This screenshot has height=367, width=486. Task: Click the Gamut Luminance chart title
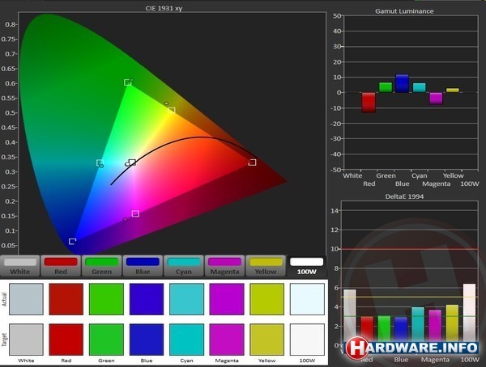coord(404,11)
